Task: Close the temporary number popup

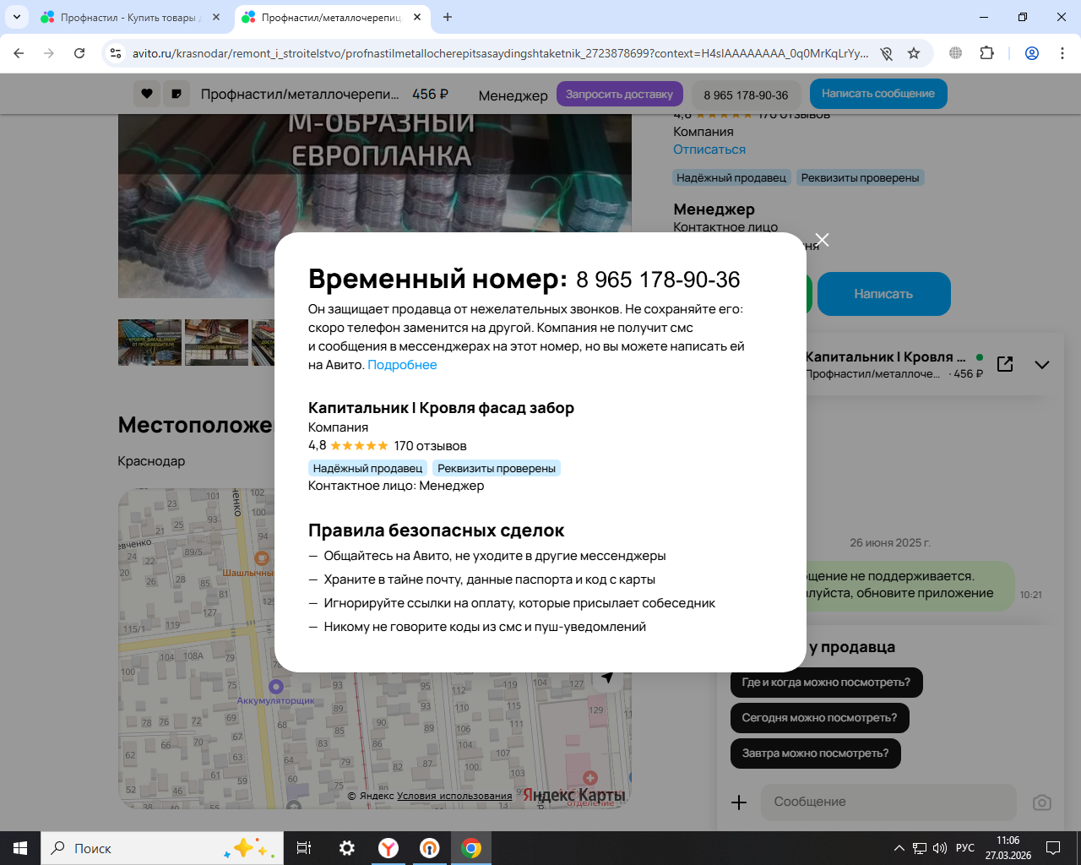Action: pyautogui.click(x=822, y=240)
